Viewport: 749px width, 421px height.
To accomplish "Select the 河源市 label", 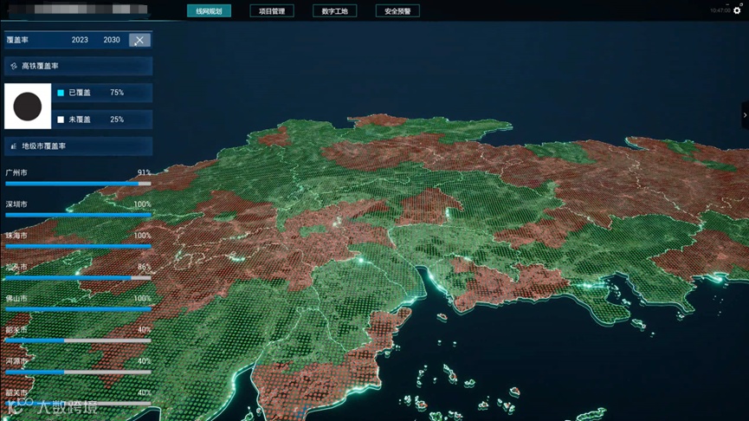I will click(16, 361).
